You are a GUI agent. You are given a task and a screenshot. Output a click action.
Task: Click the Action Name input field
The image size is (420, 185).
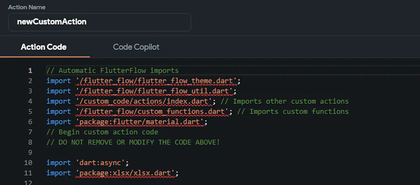point(100,22)
